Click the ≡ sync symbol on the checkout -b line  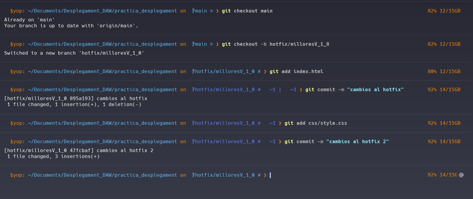pyautogui.click(x=211, y=44)
